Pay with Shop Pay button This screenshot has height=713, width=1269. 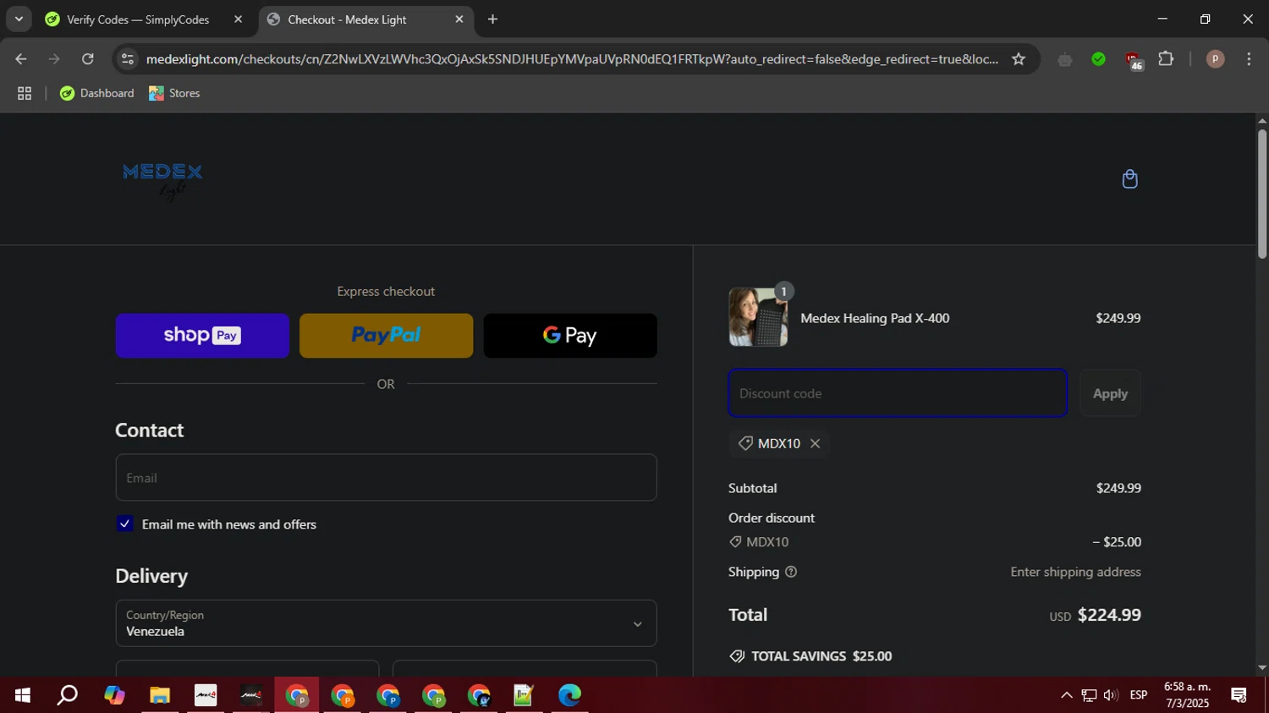click(202, 336)
